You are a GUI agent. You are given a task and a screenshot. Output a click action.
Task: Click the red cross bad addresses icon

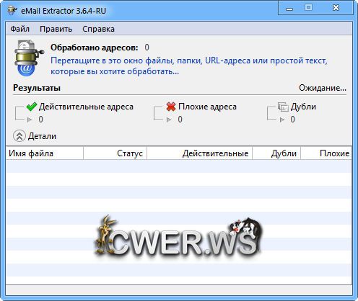point(171,107)
